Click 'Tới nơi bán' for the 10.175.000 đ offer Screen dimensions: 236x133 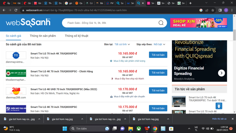tap(158, 108)
